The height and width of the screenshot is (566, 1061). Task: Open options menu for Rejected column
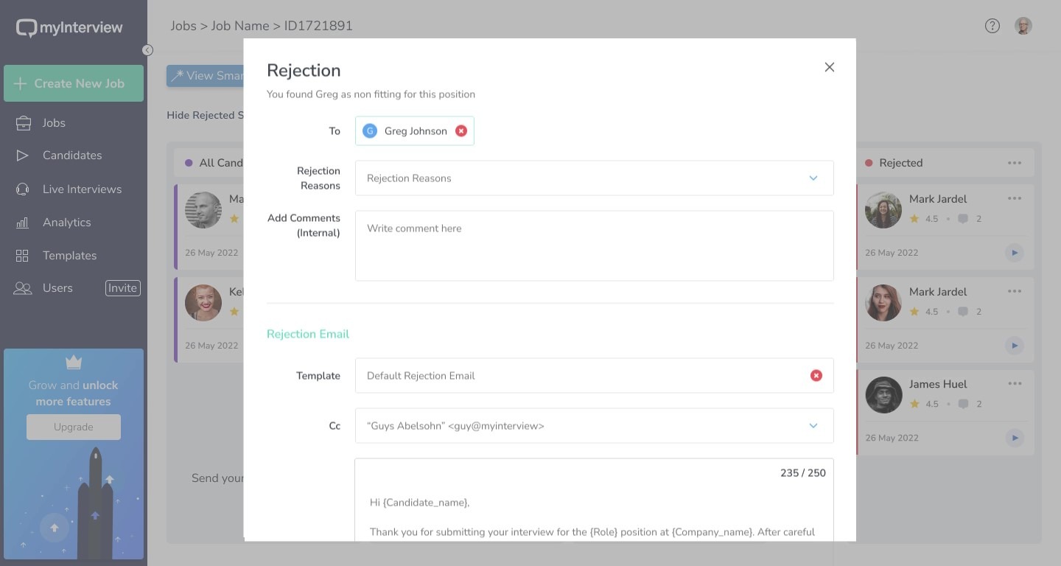coord(1015,163)
